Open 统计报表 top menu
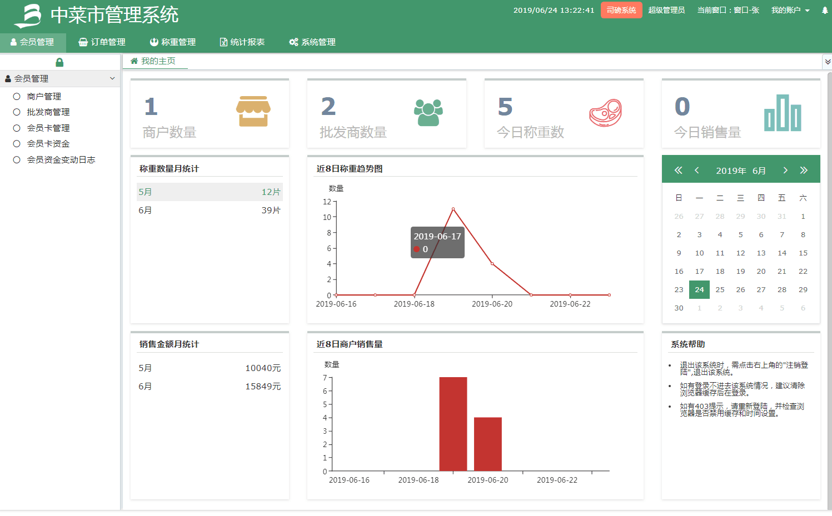This screenshot has width=832, height=516. click(242, 42)
